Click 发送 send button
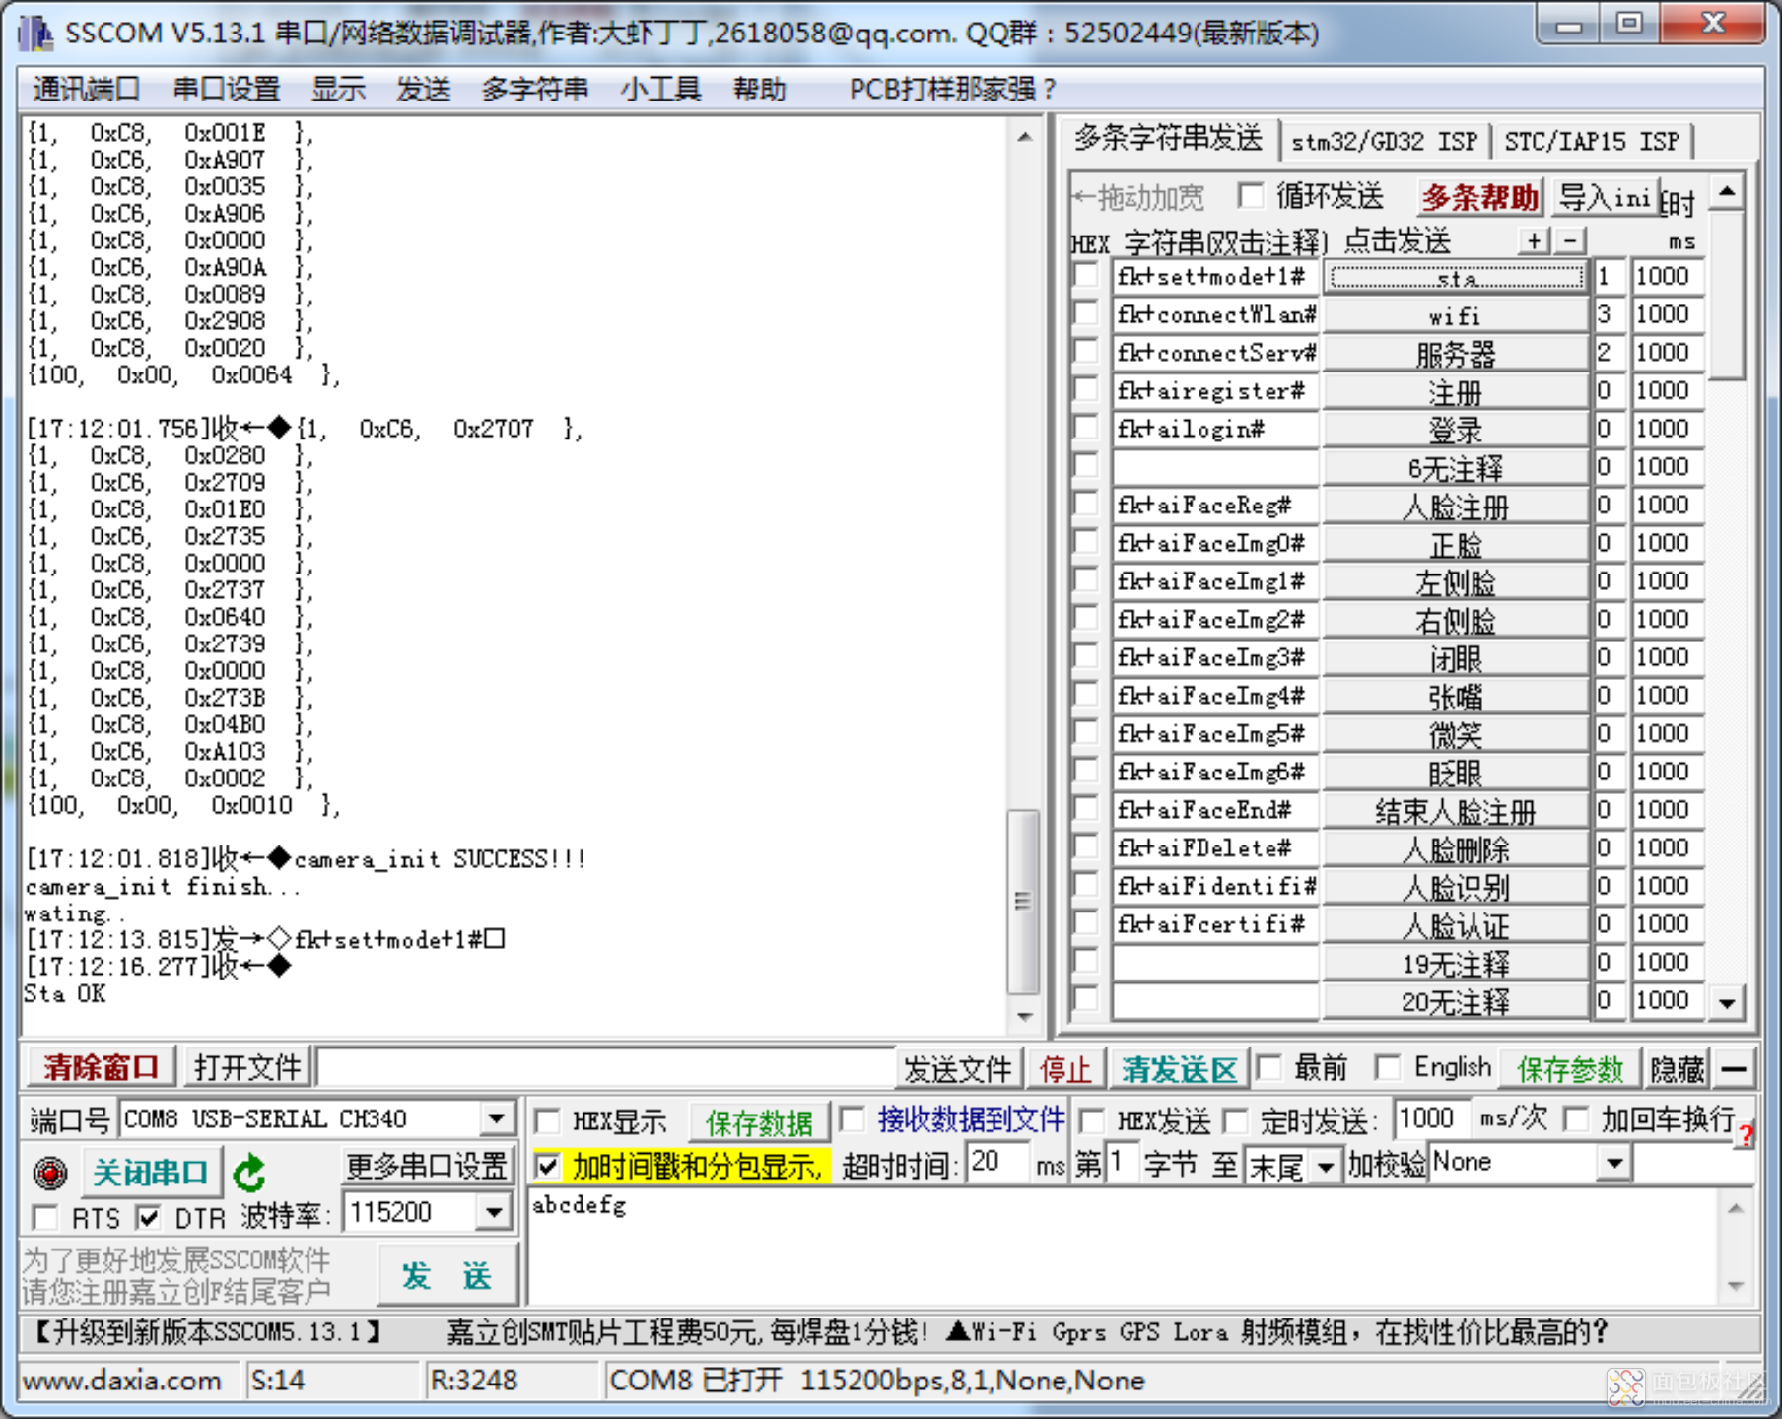The image size is (1782, 1419). coord(447,1276)
